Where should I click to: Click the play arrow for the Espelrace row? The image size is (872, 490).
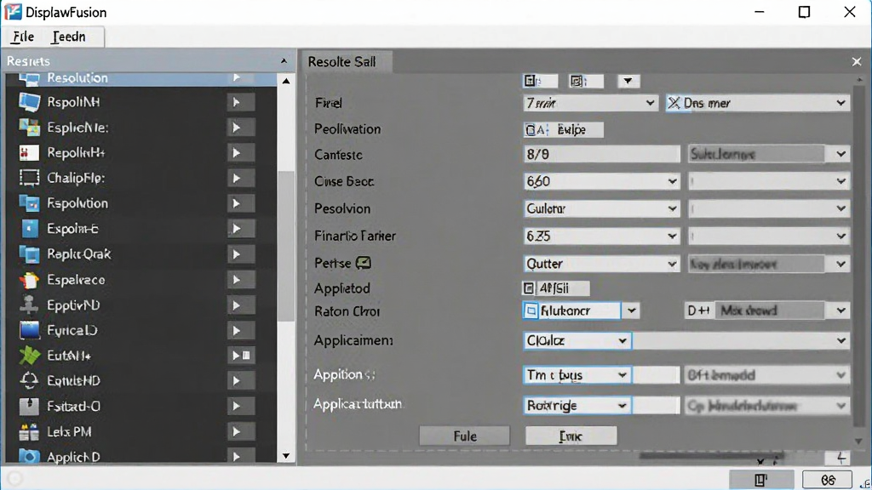(241, 280)
